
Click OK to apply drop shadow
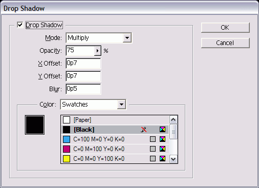click(x=225, y=28)
